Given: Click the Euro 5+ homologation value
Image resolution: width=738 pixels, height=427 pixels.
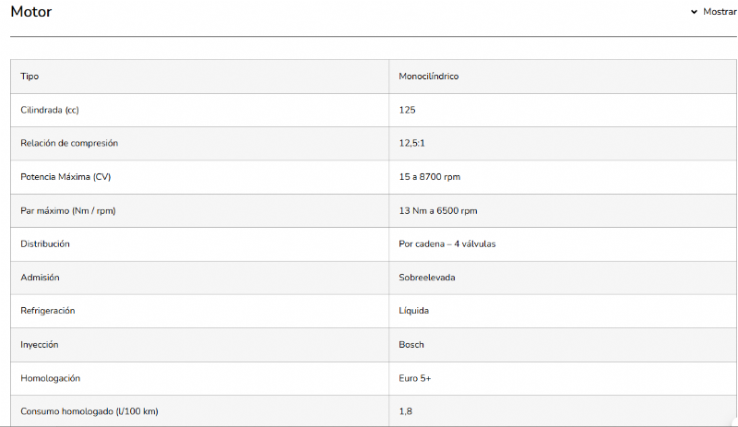Looking at the screenshot, I should click(415, 377).
